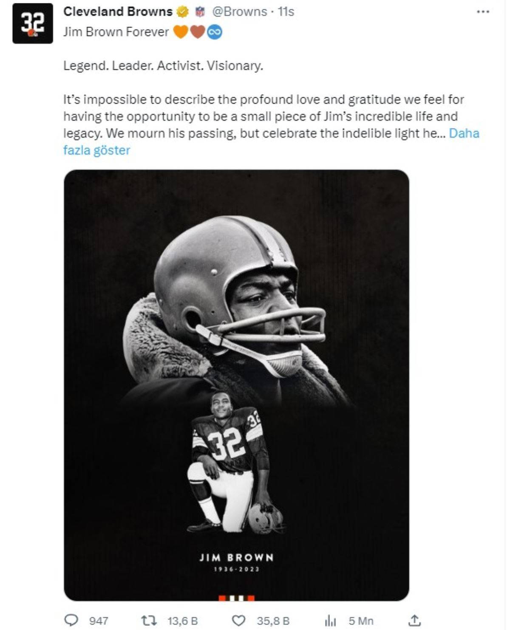Click the retweet arrows icon
Screen dimensions: 510x630
coord(150,620)
